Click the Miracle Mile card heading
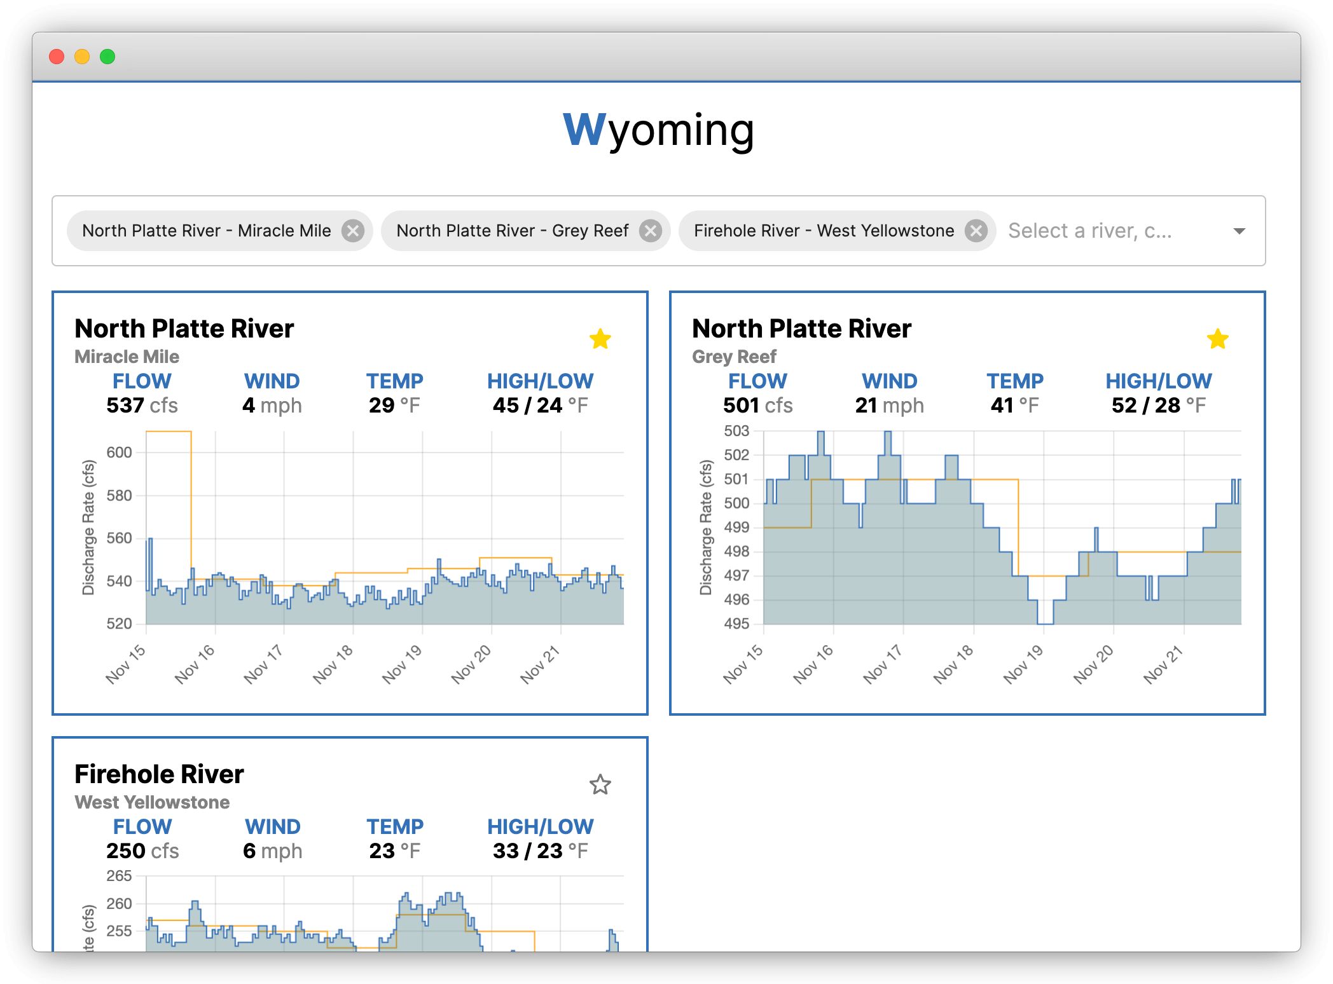 tap(184, 329)
